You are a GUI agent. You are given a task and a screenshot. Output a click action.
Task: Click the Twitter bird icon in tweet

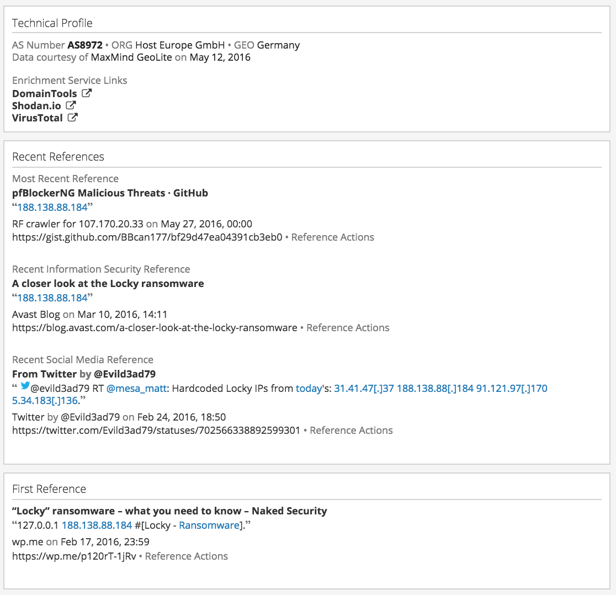tap(25, 386)
